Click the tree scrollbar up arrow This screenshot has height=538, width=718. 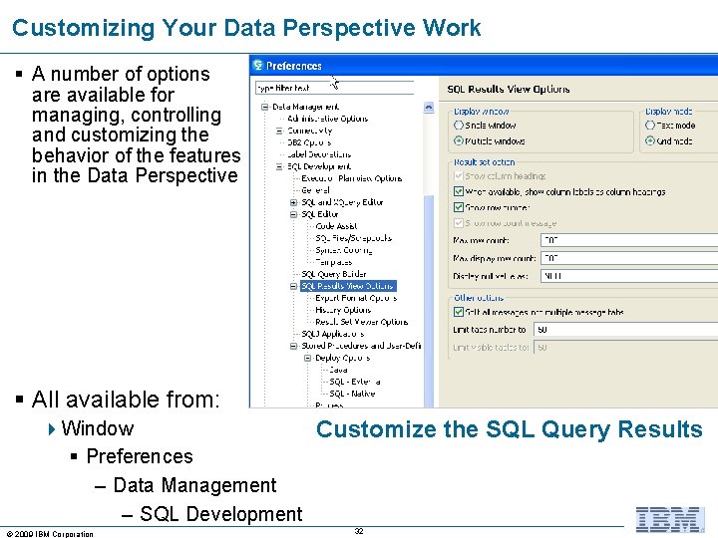(x=429, y=108)
